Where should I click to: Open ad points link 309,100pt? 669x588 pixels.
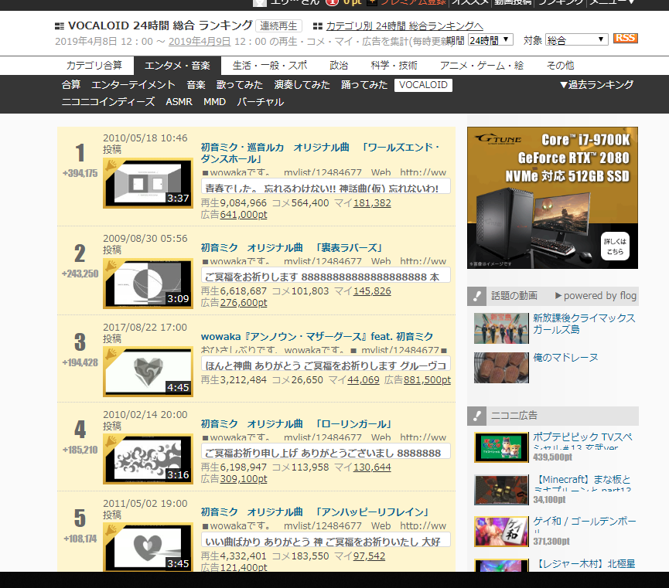coord(243,479)
